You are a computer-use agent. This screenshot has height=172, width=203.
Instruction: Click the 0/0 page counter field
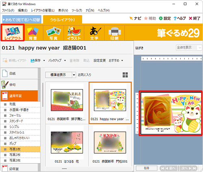[x=147, y=168]
